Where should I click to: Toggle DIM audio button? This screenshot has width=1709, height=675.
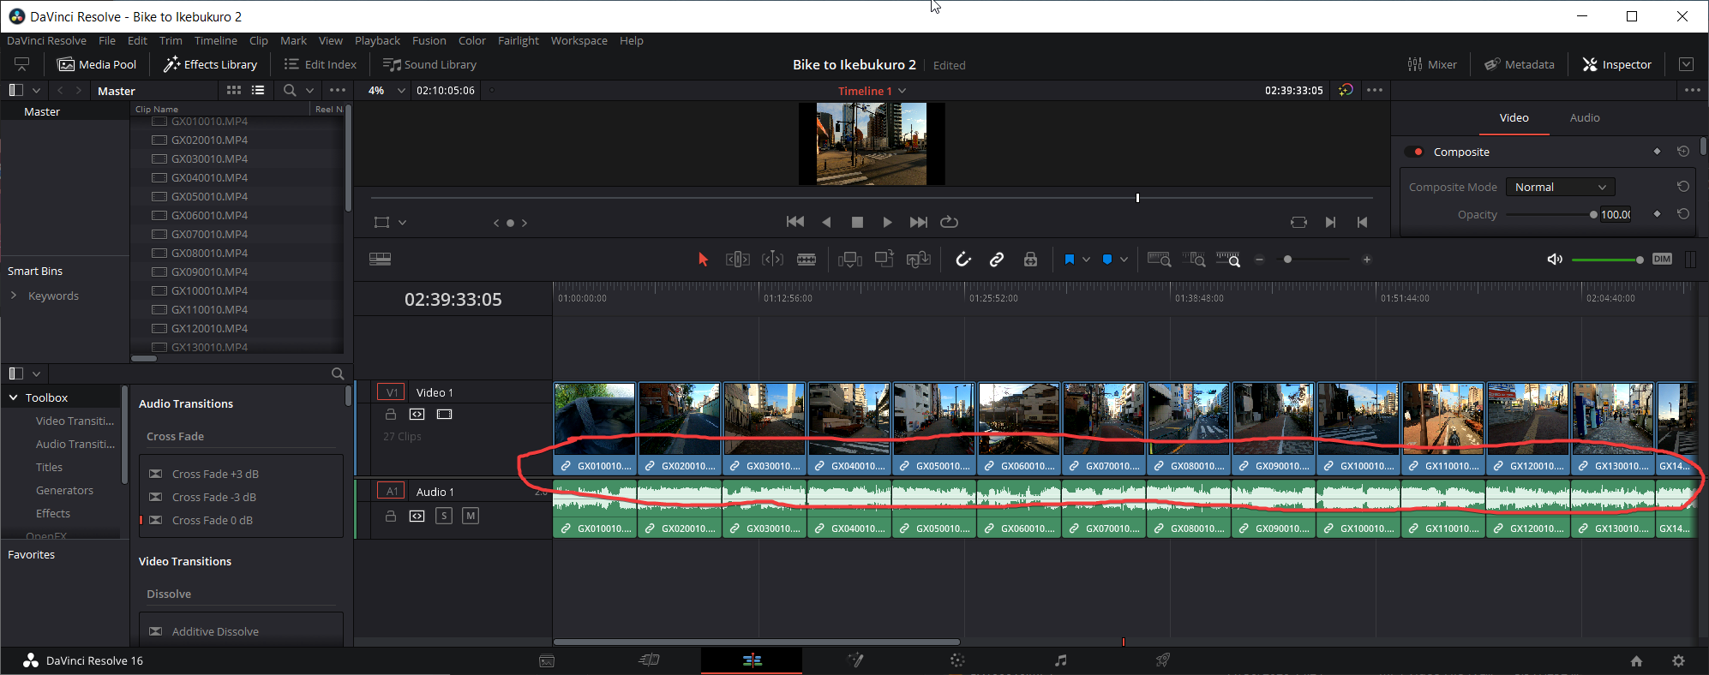1662,260
